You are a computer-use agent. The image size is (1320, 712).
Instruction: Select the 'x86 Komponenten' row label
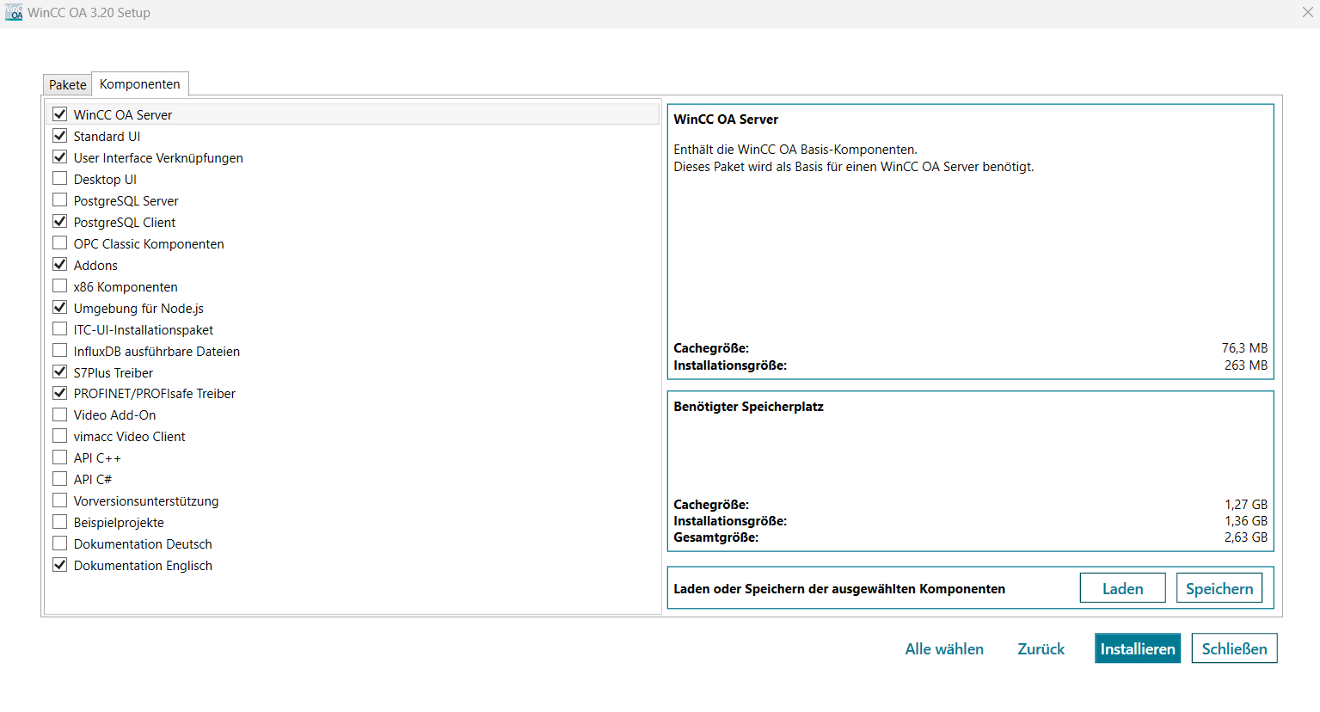[x=126, y=286]
